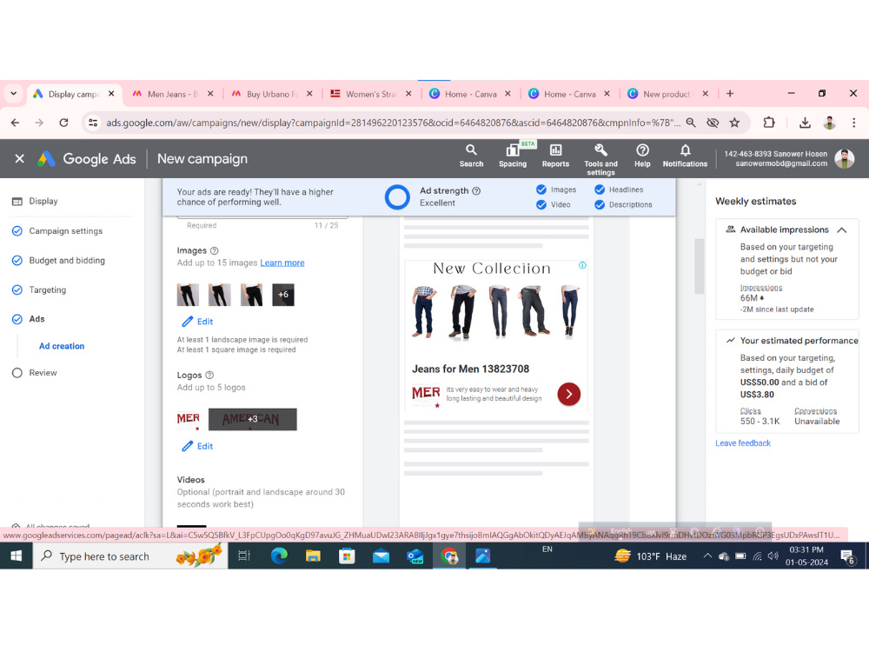The width and height of the screenshot is (869, 652).
Task: Switch to the Men Jeans tab
Action: (173, 94)
